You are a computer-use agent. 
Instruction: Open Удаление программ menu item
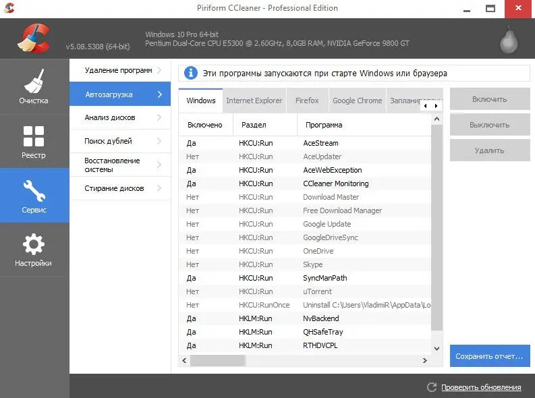[x=120, y=70]
